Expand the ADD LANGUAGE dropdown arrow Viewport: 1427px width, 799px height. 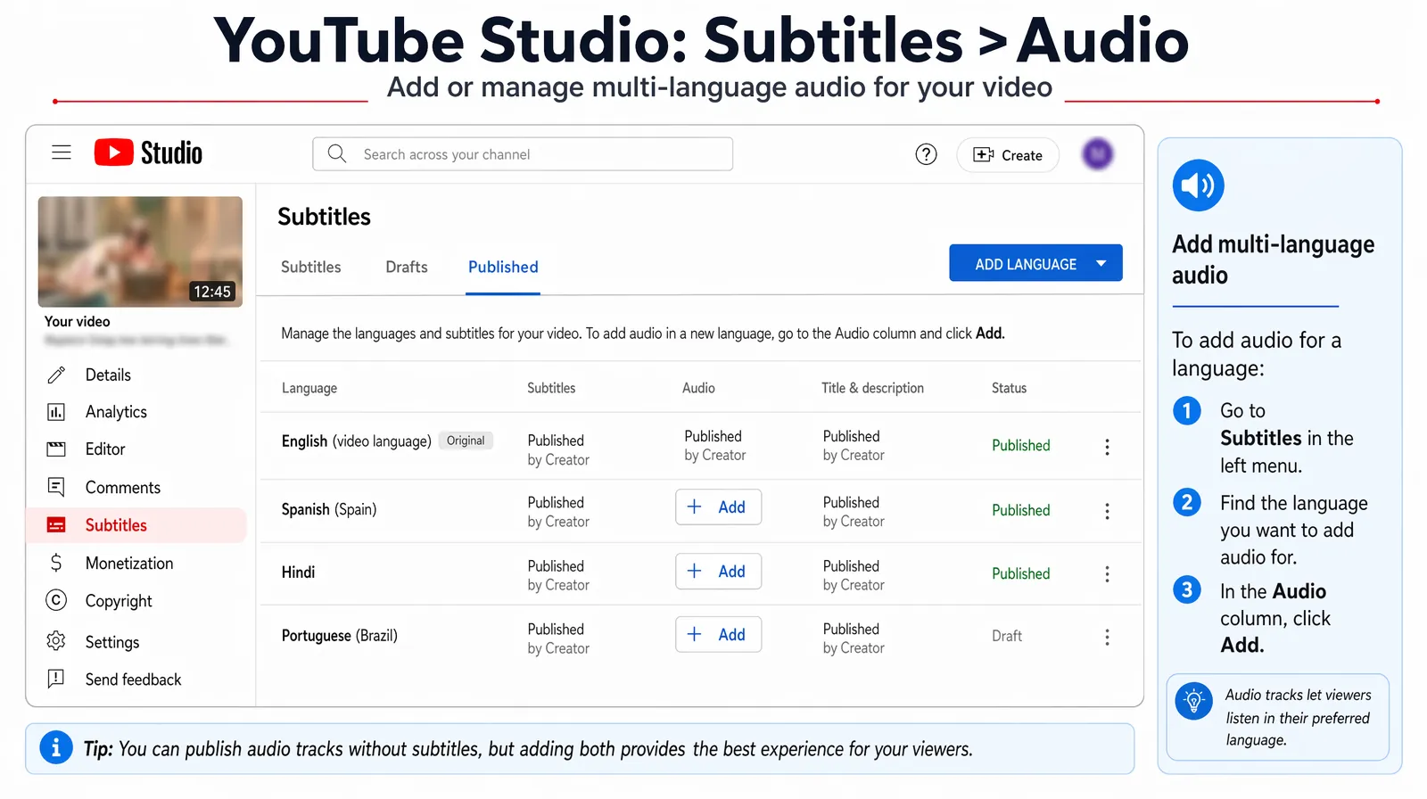(1101, 264)
